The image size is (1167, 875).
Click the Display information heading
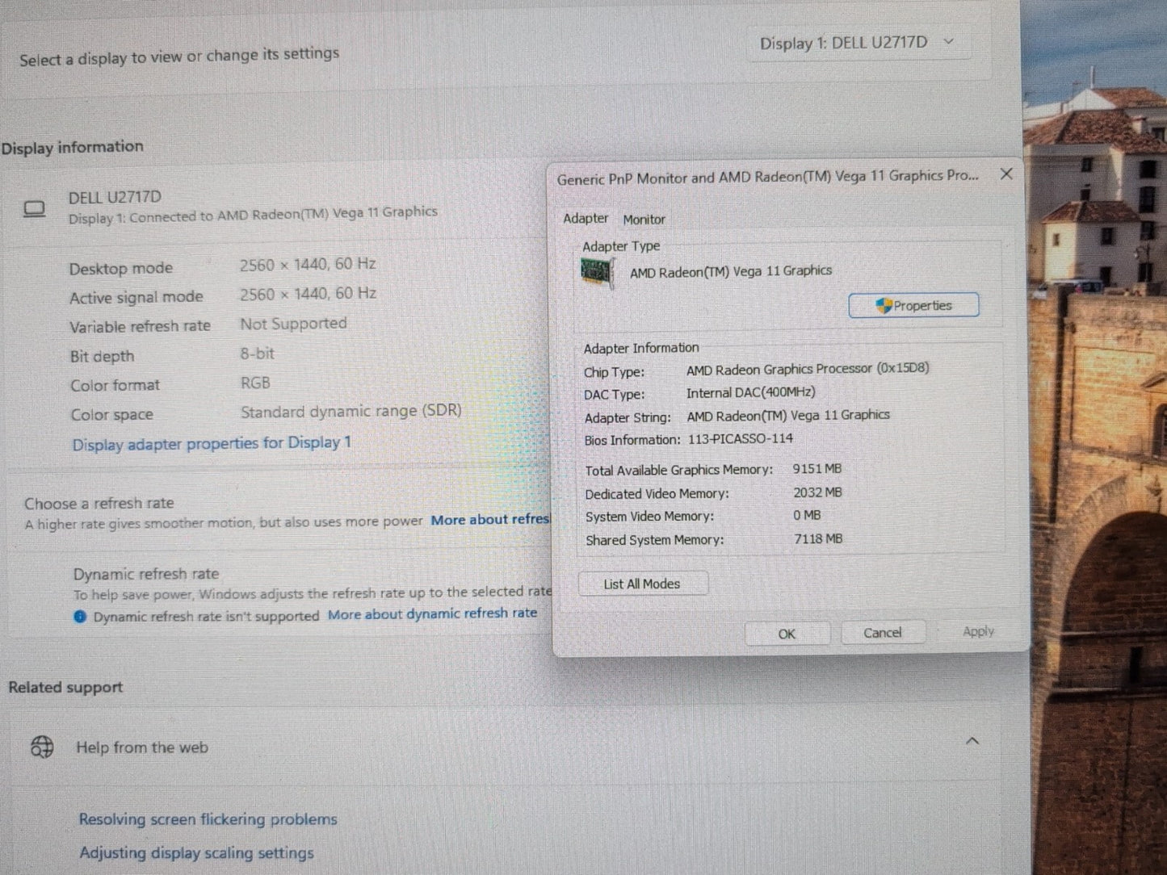(72, 148)
